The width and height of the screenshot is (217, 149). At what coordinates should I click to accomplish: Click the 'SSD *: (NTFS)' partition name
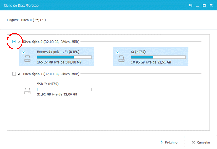48,84
